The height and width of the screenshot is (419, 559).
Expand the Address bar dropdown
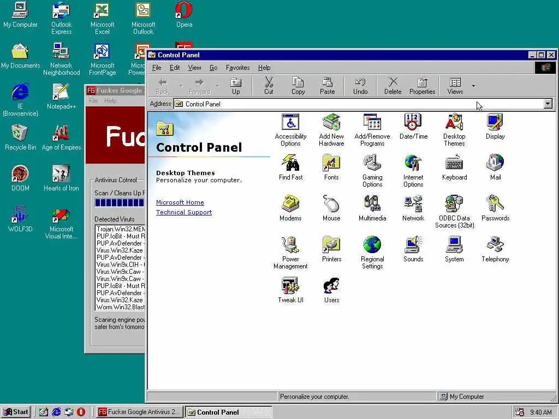point(548,104)
